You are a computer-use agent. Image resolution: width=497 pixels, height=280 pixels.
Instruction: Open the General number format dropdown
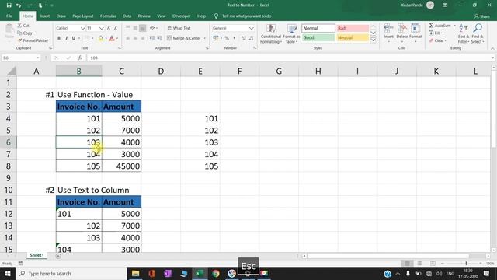coord(251,28)
